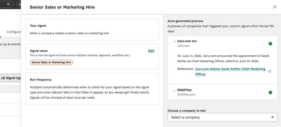Click the dnsfilter.com domain text
The height and width of the screenshot is (127, 281).
click(x=186, y=95)
